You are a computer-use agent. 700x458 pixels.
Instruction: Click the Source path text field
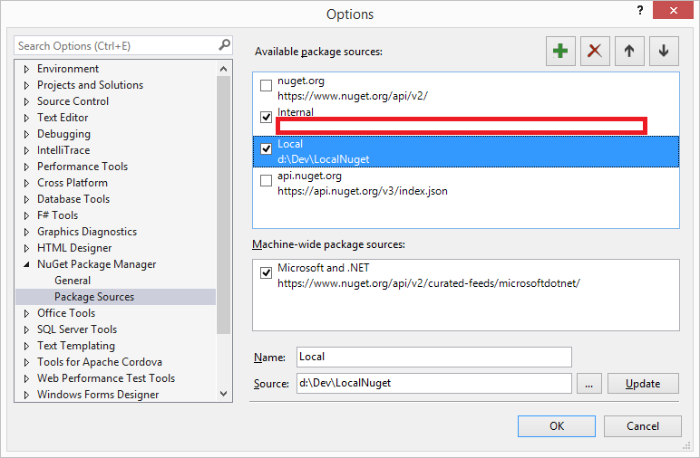[x=434, y=383]
